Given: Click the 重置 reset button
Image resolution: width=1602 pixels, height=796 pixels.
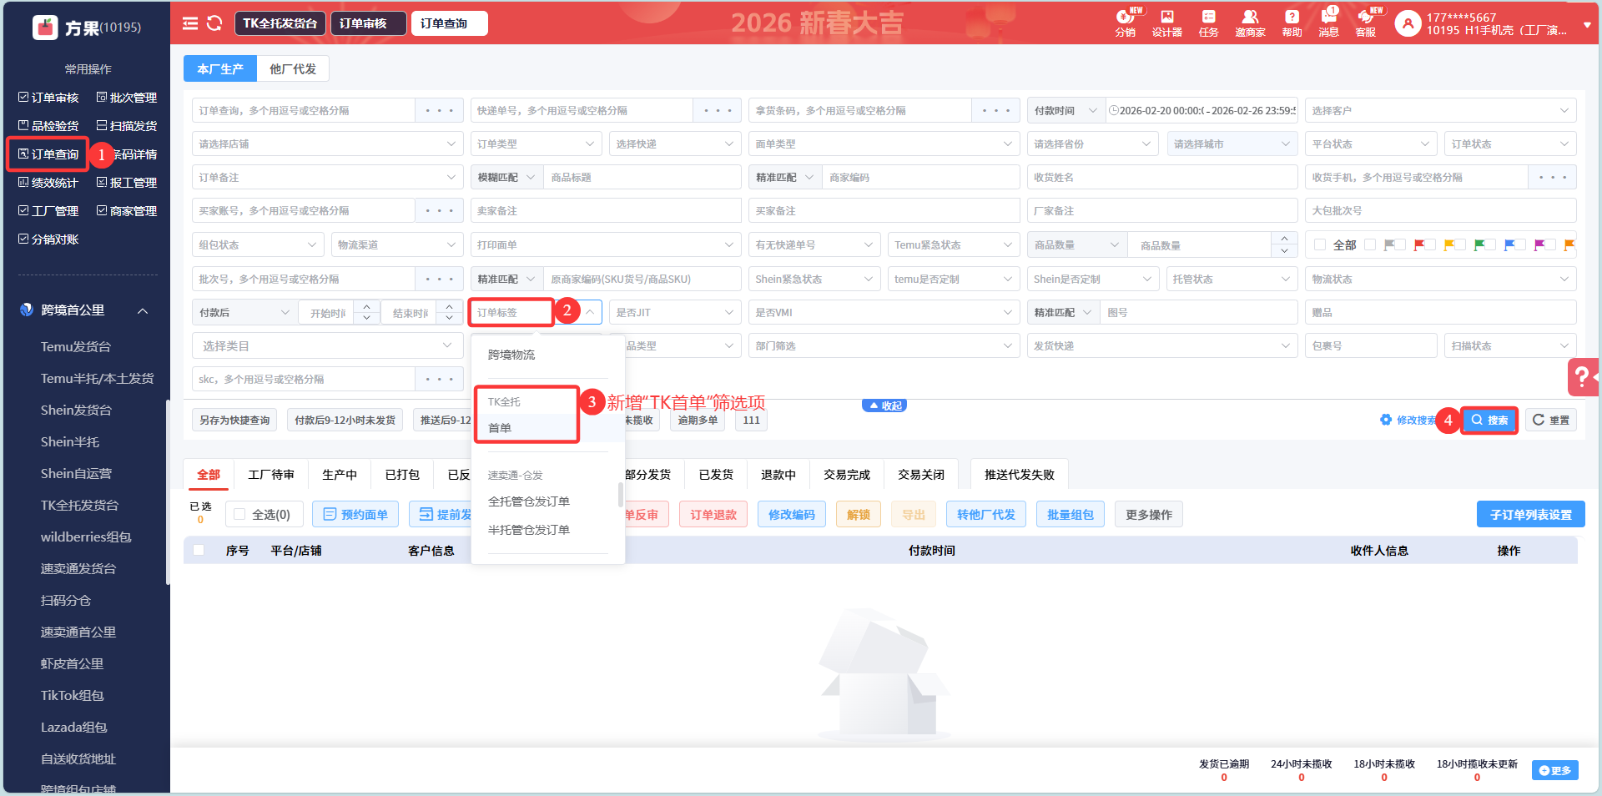Looking at the screenshot, I should [1551, 420].
